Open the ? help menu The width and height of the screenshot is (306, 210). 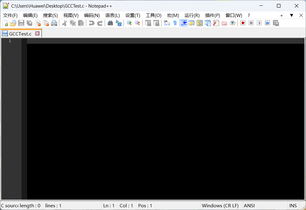click(249, 15)
